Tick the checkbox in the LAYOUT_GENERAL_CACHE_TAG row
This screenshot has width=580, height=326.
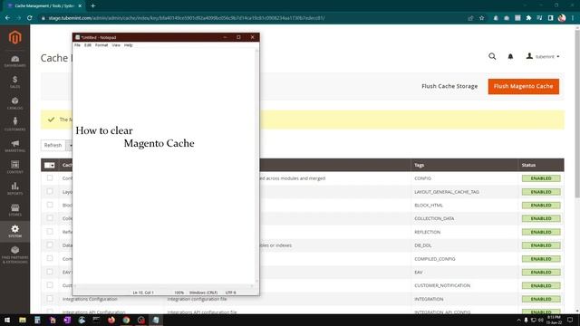click(x=50, y=191)
